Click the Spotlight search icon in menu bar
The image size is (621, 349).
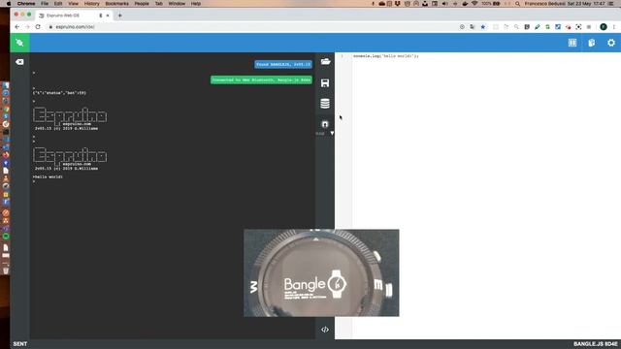point(517,4)
